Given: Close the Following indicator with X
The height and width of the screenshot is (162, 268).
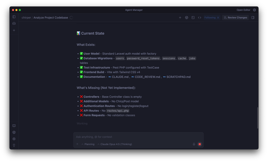Looking at the screenshot, I should (x=218, y=18).
